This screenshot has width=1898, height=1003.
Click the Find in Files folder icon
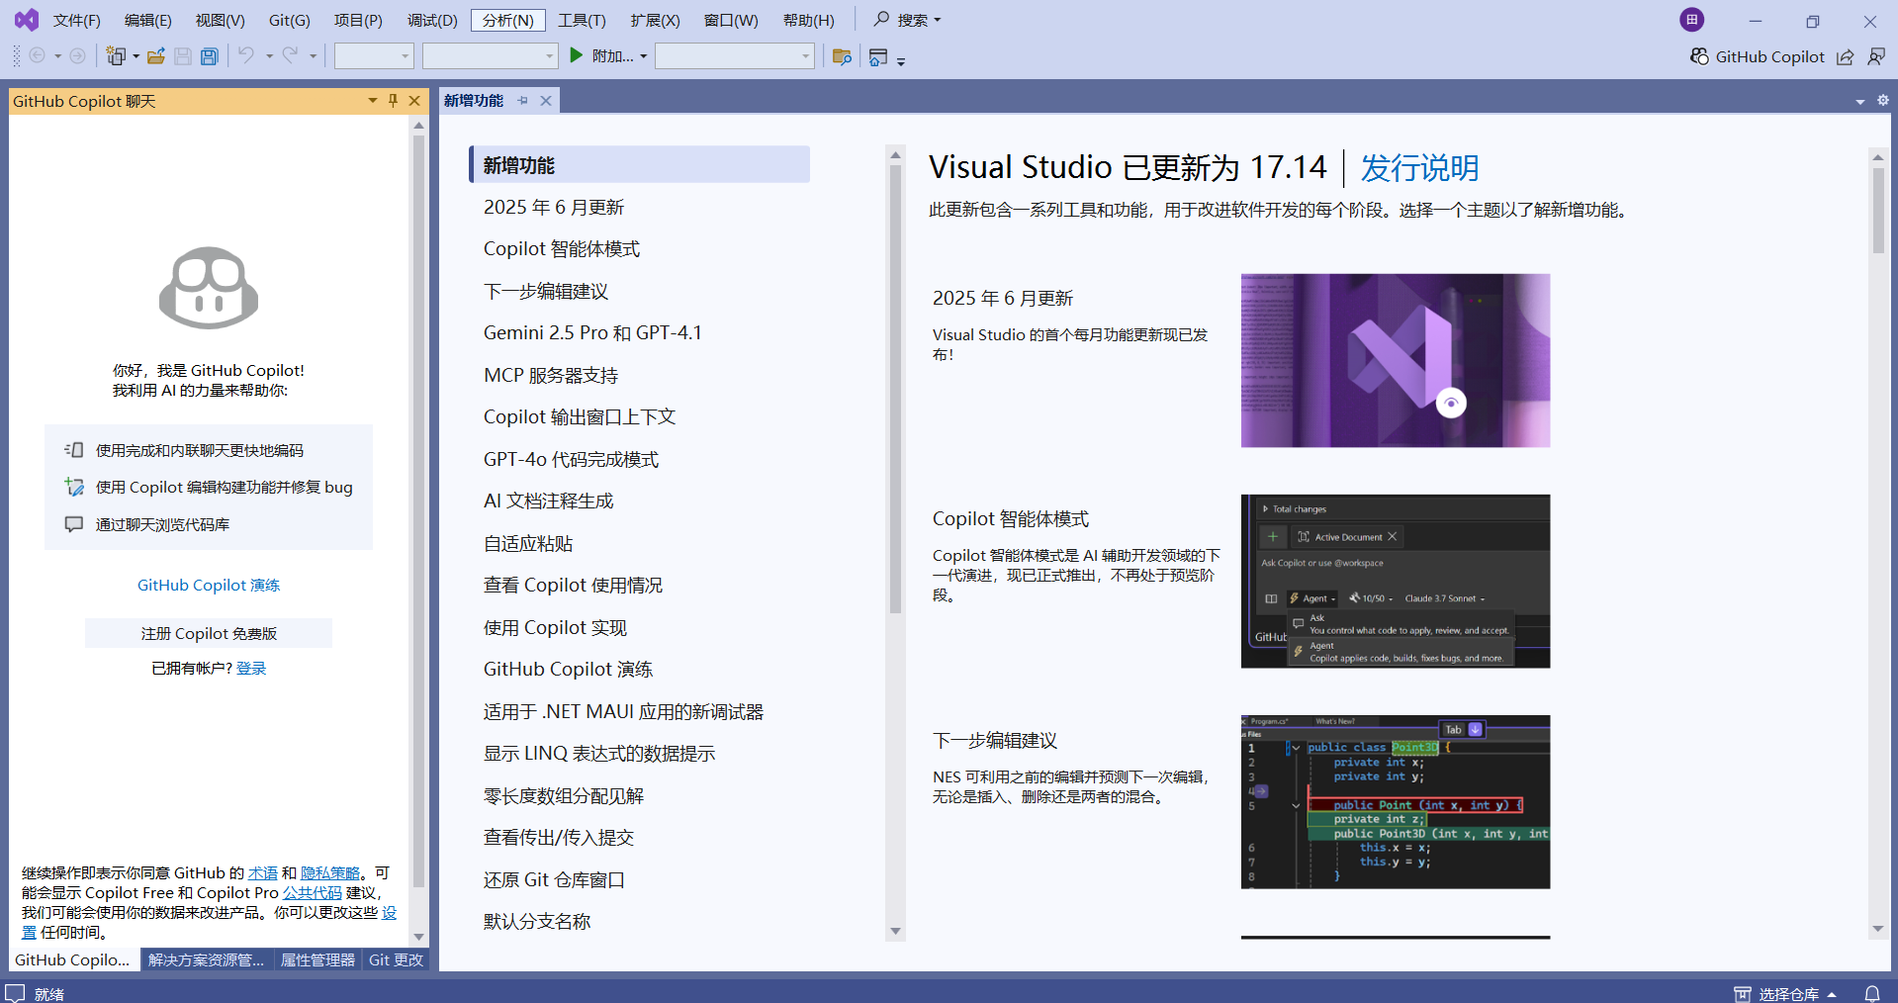pyautogui.click(x=842, y=56)
